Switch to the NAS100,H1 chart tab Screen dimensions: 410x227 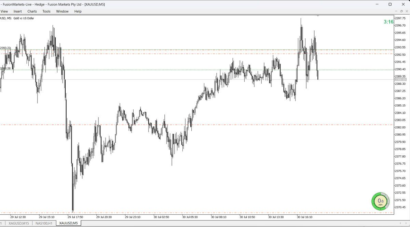point(44,223)
